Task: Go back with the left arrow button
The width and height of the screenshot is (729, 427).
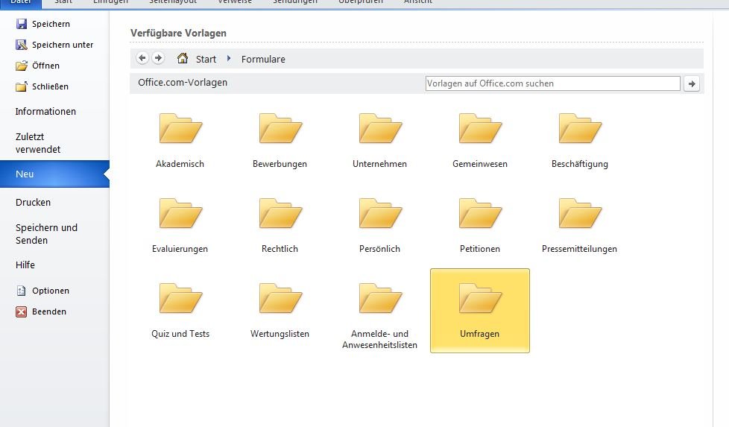Action: (x=142, y=58)
